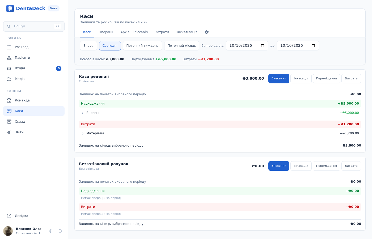Viewport: 372px width, 239px height.
Task: Switch to the Операції tab
Action: pos(106,32)
